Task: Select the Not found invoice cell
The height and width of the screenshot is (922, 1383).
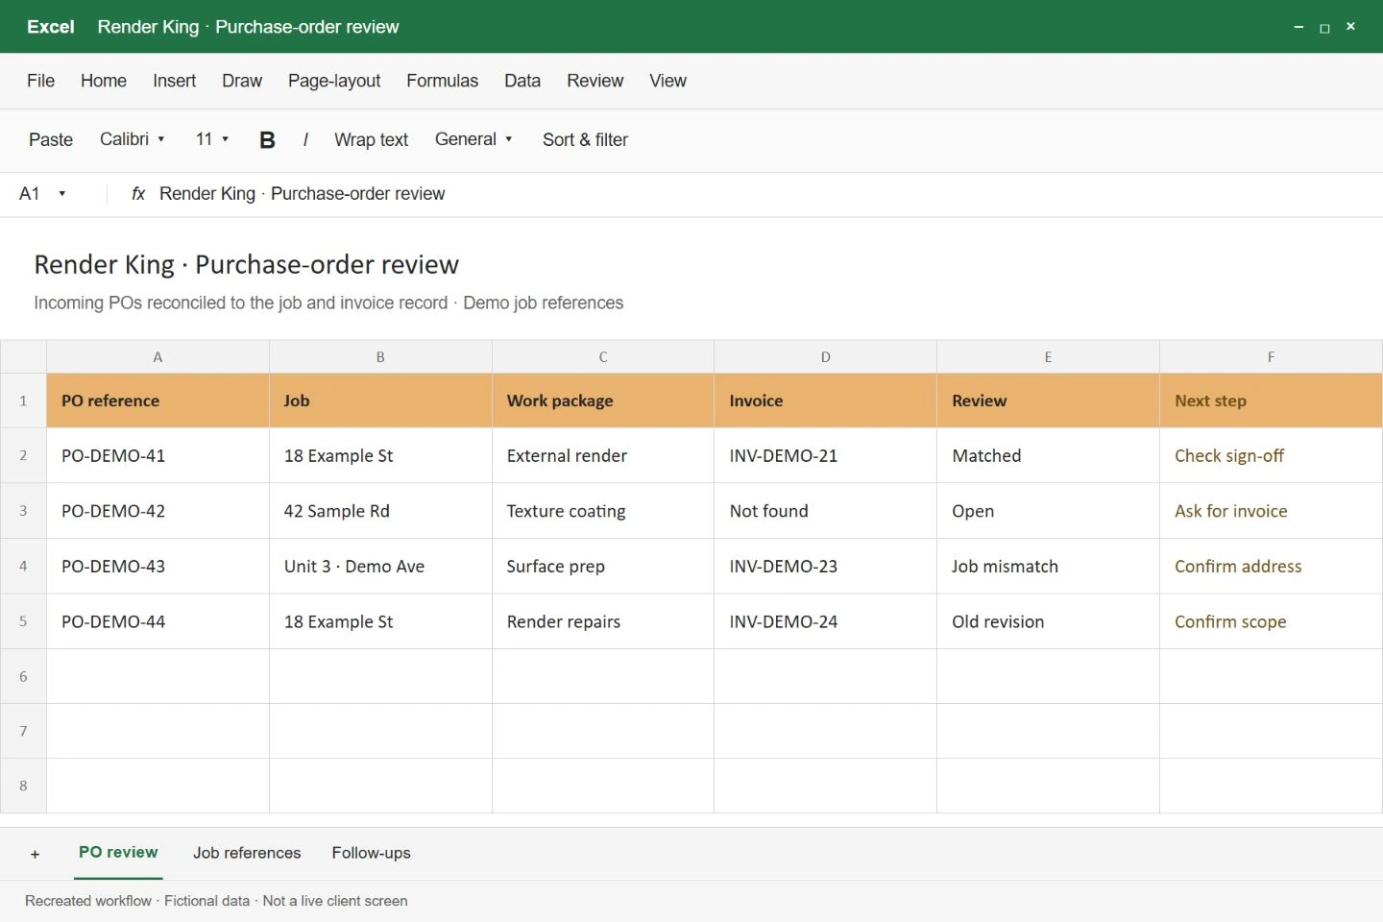Action: 825,511
